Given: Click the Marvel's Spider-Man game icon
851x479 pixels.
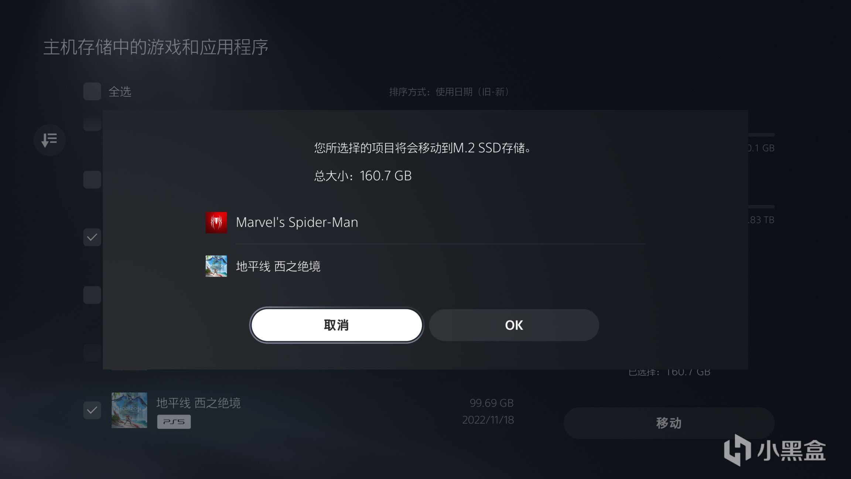Looking at the screenshot, I should 216,222.
